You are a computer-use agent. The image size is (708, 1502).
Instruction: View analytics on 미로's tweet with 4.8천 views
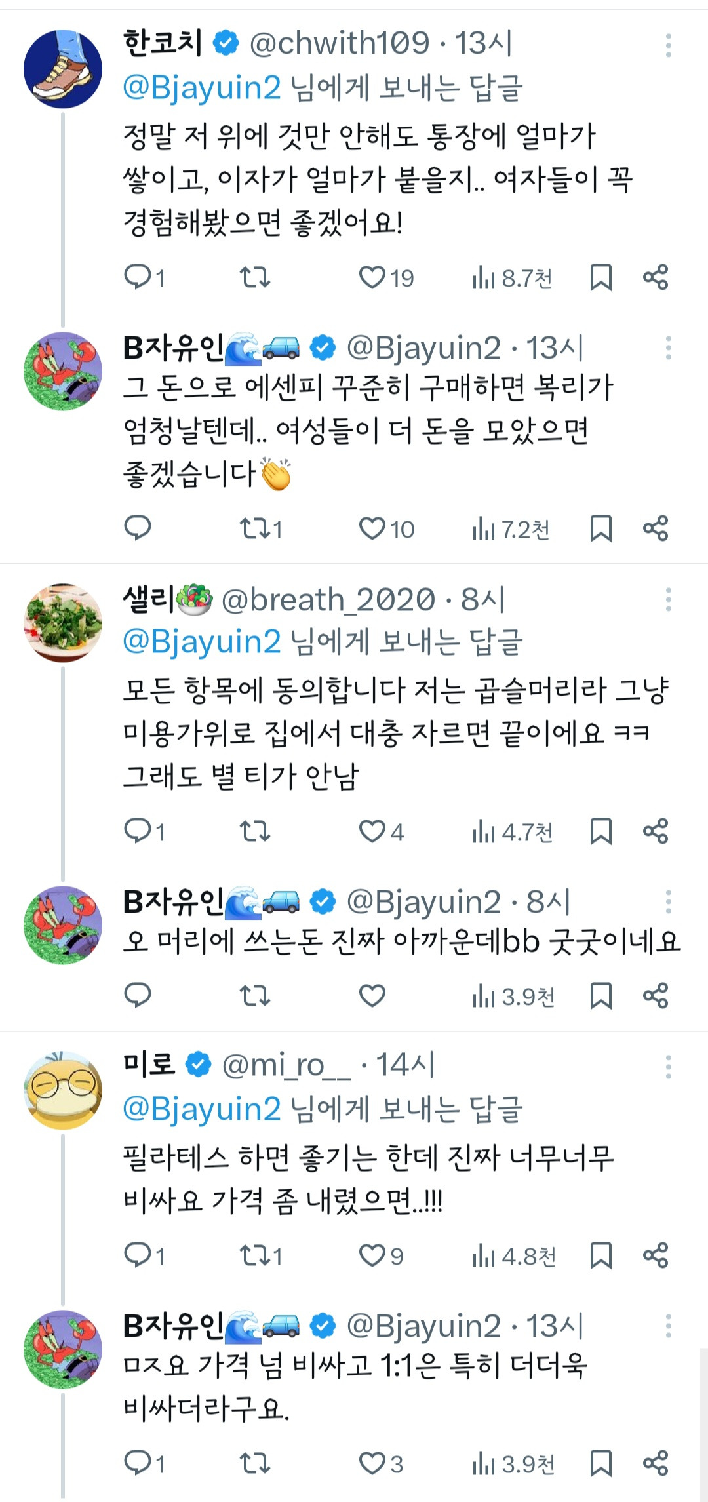[x=514, y=1255]
